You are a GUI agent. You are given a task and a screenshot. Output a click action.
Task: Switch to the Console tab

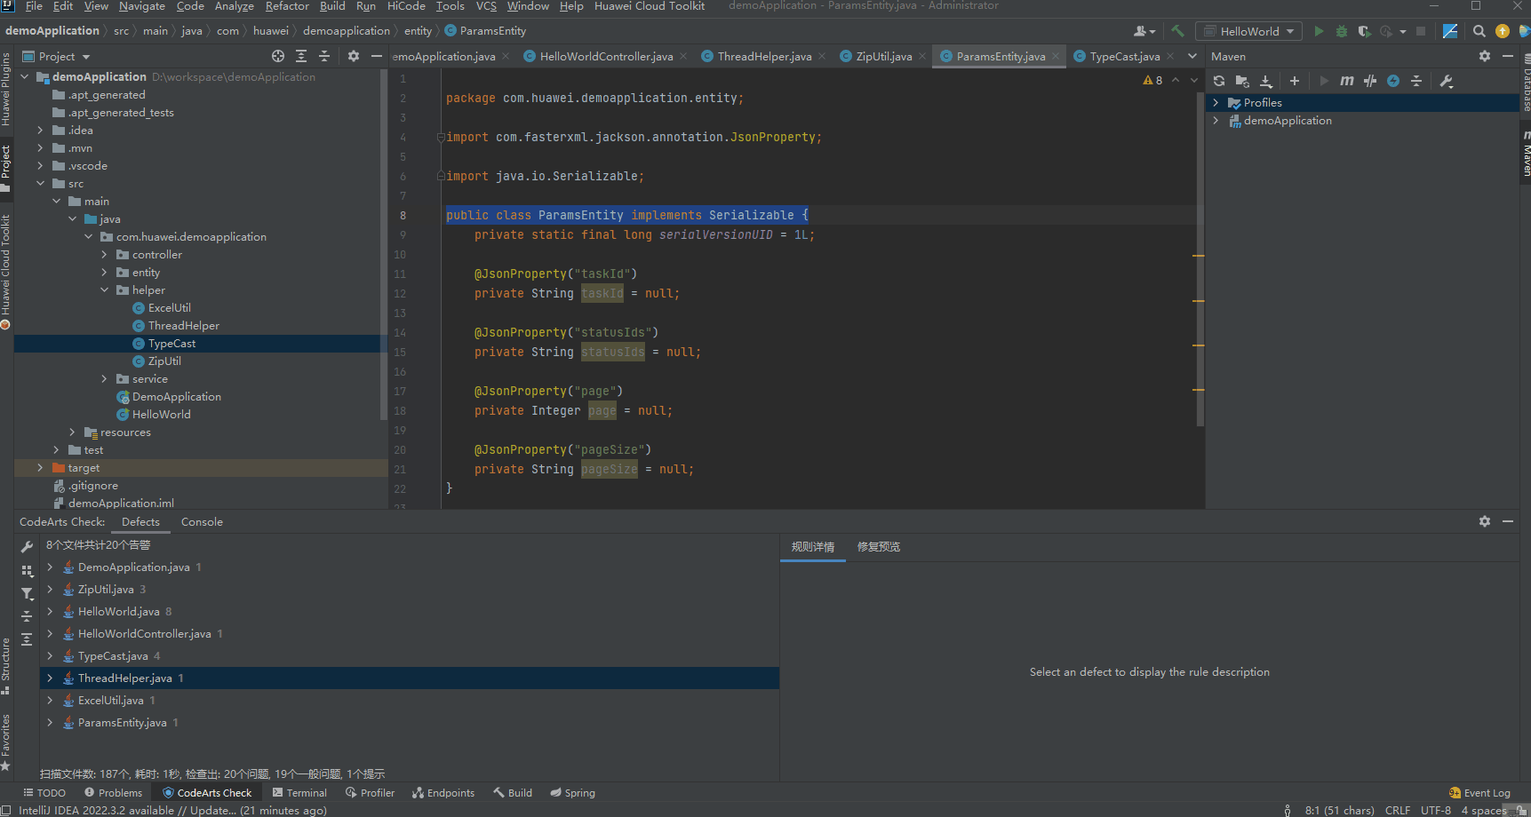pyautogui.click(x=202, y=522)
